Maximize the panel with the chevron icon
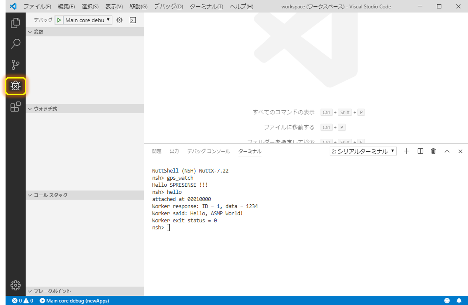 point(447,151)
